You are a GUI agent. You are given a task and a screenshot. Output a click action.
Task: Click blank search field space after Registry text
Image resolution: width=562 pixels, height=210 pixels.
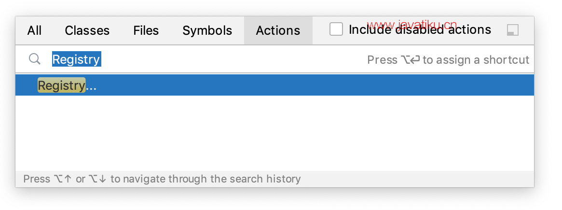tap(233, 59)
